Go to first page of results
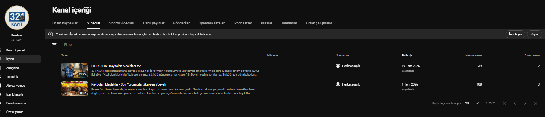 [x=504, y=103]
